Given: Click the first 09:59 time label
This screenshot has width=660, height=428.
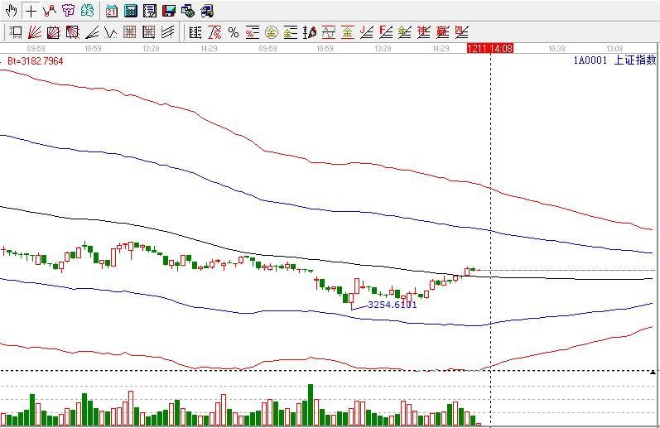Looking at the screenshot, I should [x=36, y=49].
